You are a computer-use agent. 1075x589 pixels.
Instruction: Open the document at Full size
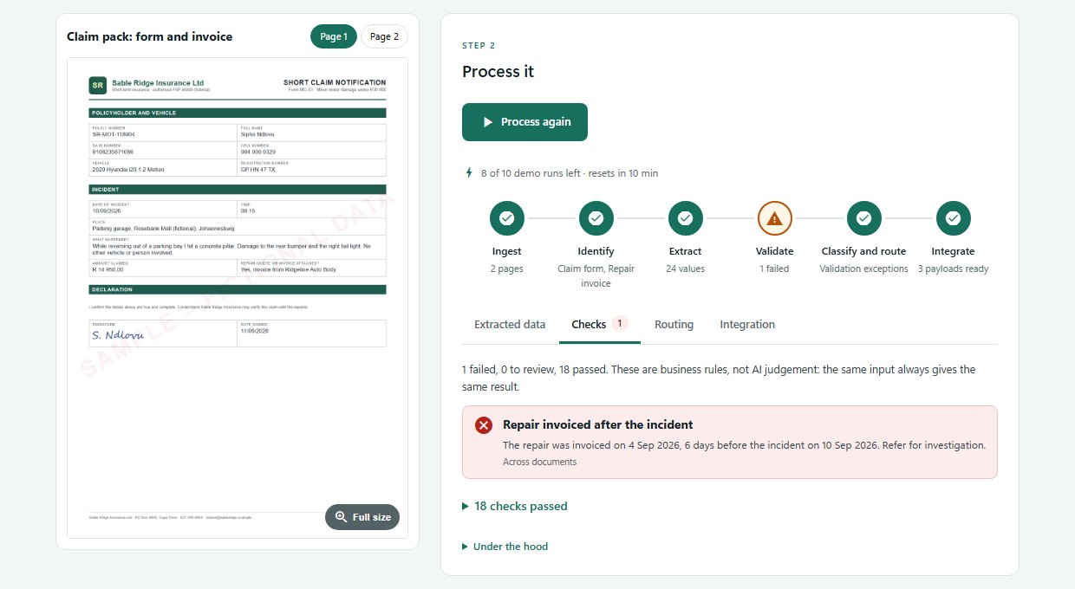(362, 517)
